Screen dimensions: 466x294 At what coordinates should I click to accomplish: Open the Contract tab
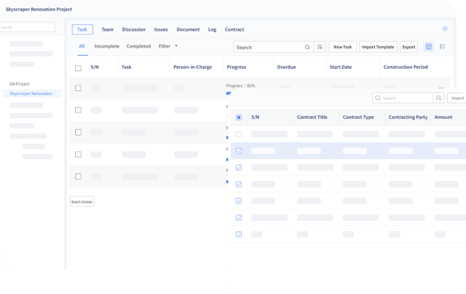click(x=234, y=29)
